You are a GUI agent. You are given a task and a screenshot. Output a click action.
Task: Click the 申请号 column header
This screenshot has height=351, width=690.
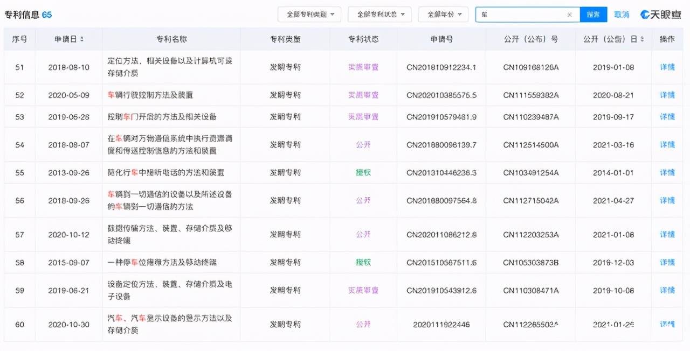(441, 39)
